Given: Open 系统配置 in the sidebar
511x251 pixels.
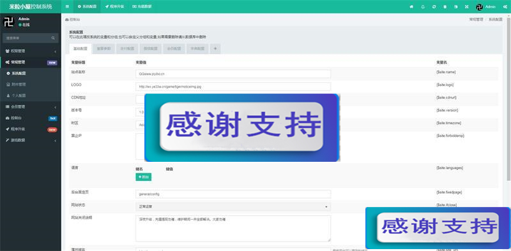Looking at the screenshot, I should (x=31, y=73).
